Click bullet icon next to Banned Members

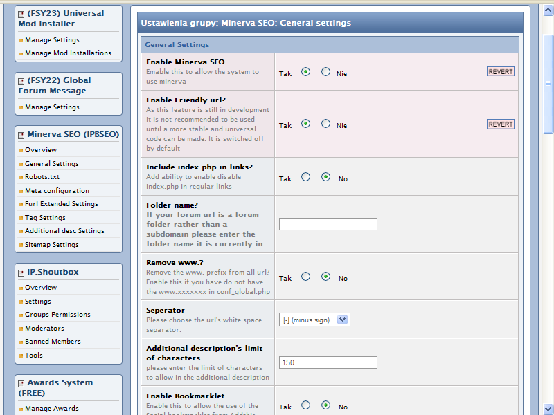coord(21,342)
